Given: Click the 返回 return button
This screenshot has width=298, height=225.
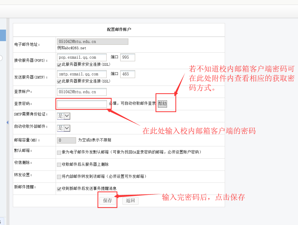Looking at the screenshot, I should click(130, 201).
